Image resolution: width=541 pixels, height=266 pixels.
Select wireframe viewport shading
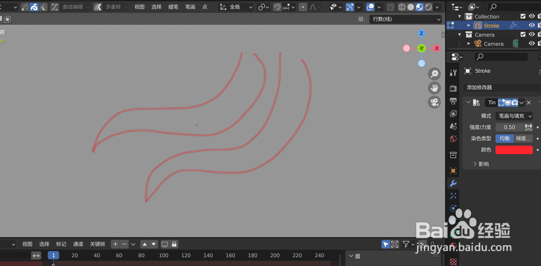pyautogui.click(x=402, y=7)
